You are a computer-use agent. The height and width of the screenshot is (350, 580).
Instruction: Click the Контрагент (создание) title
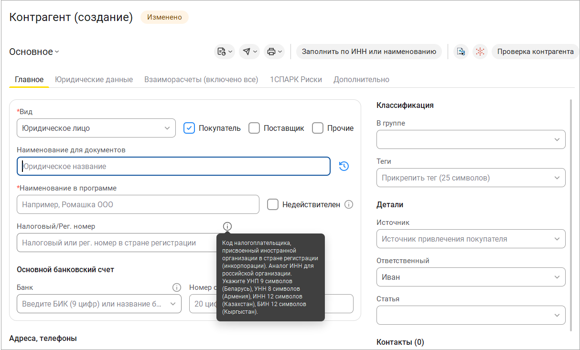(71, 17)
